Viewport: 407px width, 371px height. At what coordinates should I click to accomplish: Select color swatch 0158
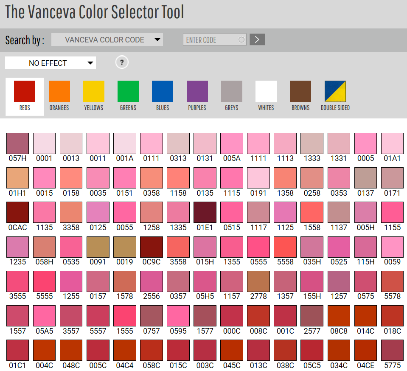click(x=71, y=178)
